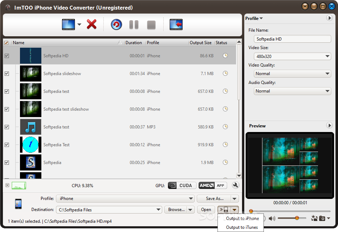Click status clock icon of 1.9 MB row

point(225,162)
